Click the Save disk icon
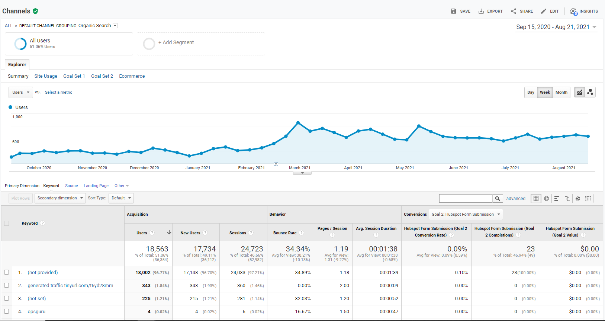 point(453,11)
